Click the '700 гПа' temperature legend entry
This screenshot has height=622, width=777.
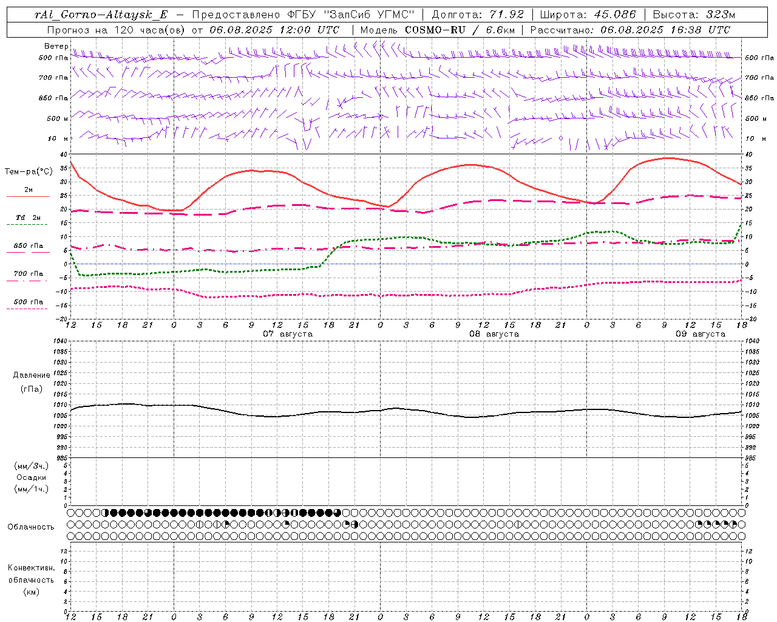[29, 274]
